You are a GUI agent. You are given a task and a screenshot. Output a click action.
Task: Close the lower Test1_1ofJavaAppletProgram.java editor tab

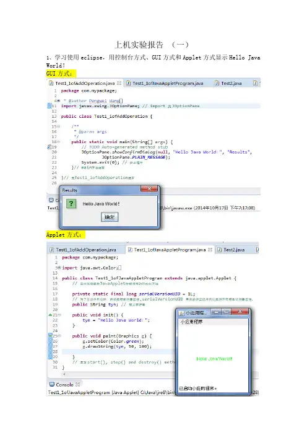click(x=210, y=249)
